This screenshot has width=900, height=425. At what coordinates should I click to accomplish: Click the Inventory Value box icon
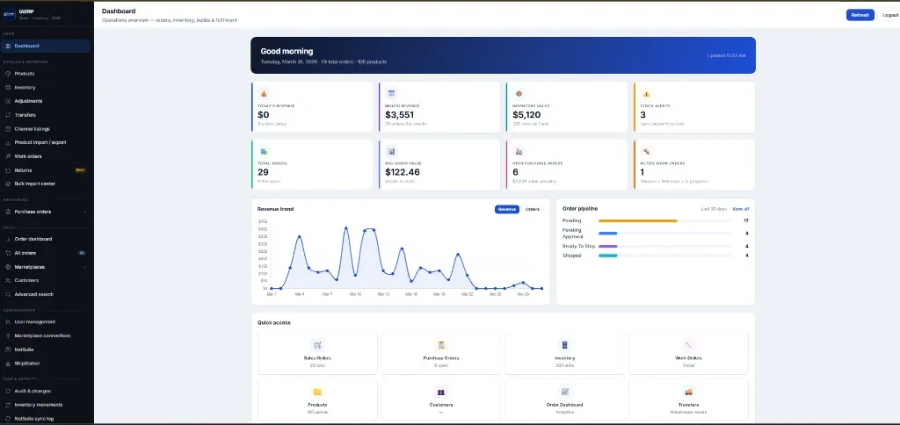pyautogui.click(x=519, y=93)
